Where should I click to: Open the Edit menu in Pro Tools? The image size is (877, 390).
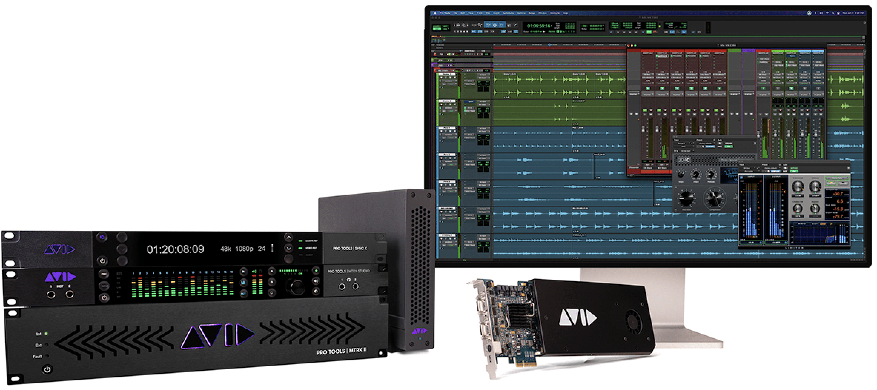pos(462,13)
